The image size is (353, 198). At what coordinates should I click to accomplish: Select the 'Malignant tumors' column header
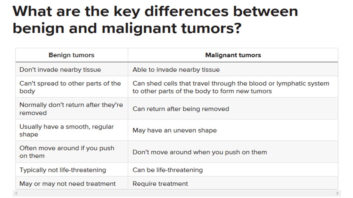pos(233,55)
